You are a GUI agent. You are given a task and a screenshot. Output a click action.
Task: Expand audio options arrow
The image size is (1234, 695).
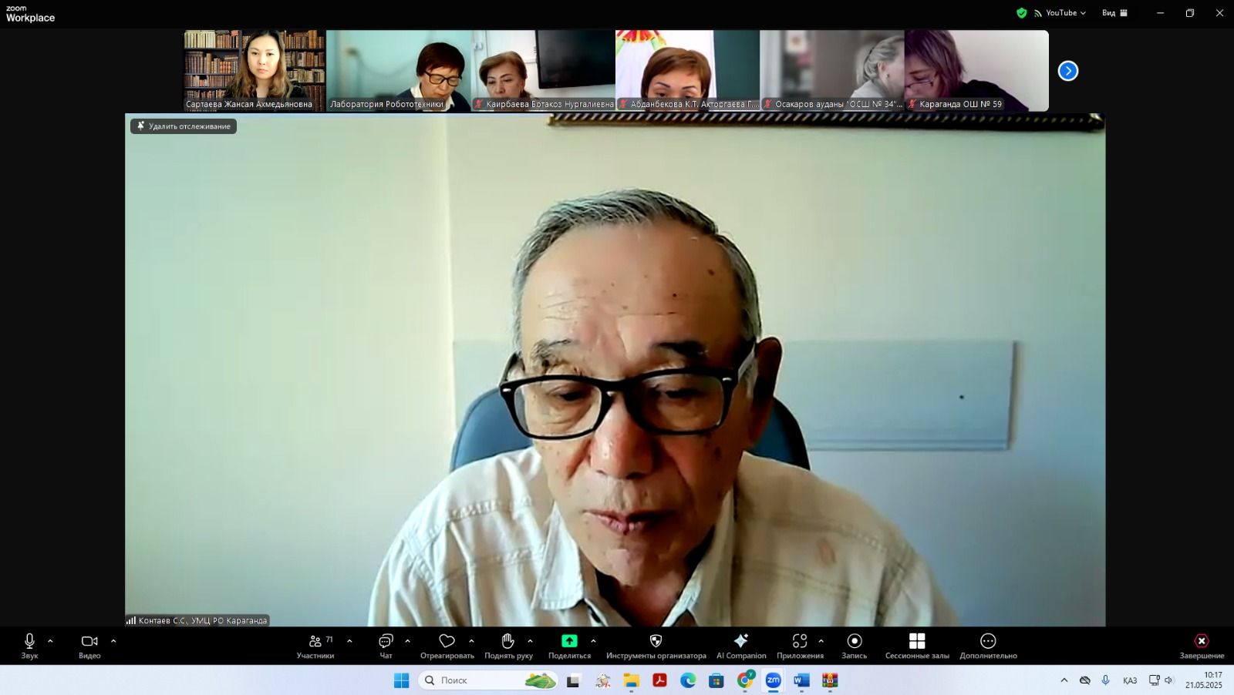point(51,641)
